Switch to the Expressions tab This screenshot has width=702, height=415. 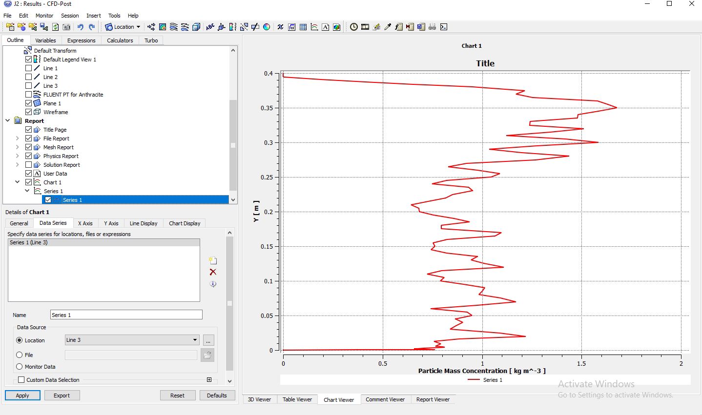click(x=81, y=40)
